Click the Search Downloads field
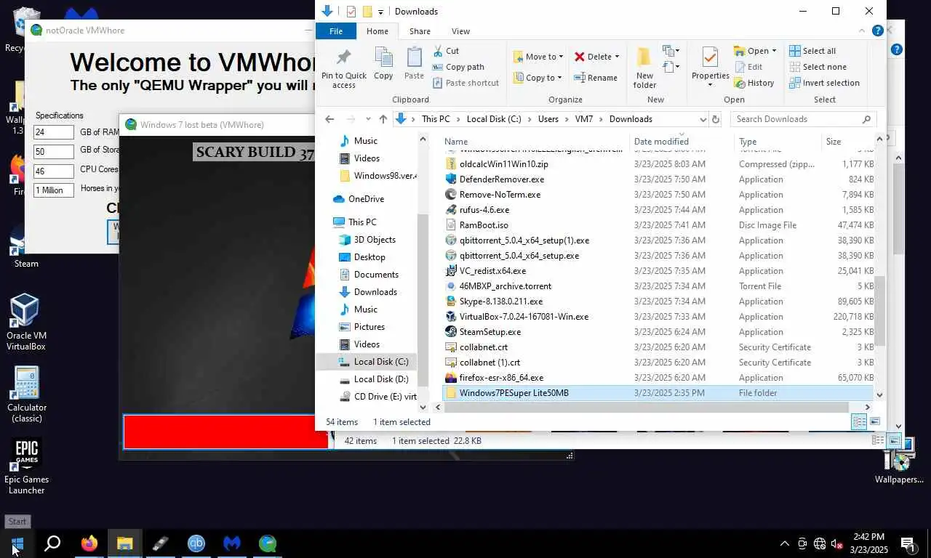This screenshot has width=931, height=558. 802,119
